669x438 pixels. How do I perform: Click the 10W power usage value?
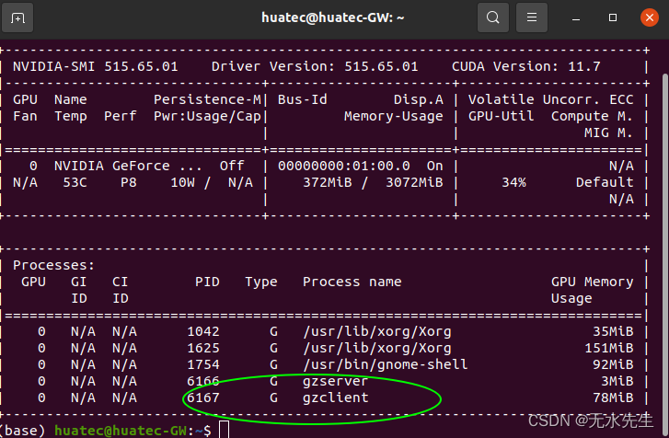[182, 182]
